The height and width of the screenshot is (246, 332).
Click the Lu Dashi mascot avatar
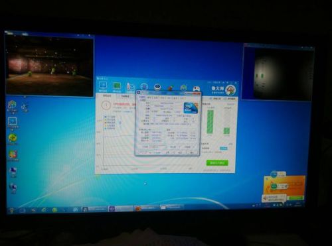[230, 90]
